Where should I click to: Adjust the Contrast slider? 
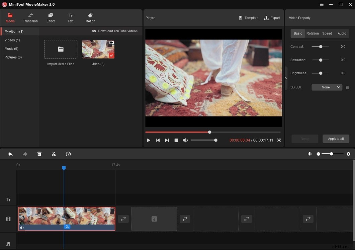[x=320, y=47]
